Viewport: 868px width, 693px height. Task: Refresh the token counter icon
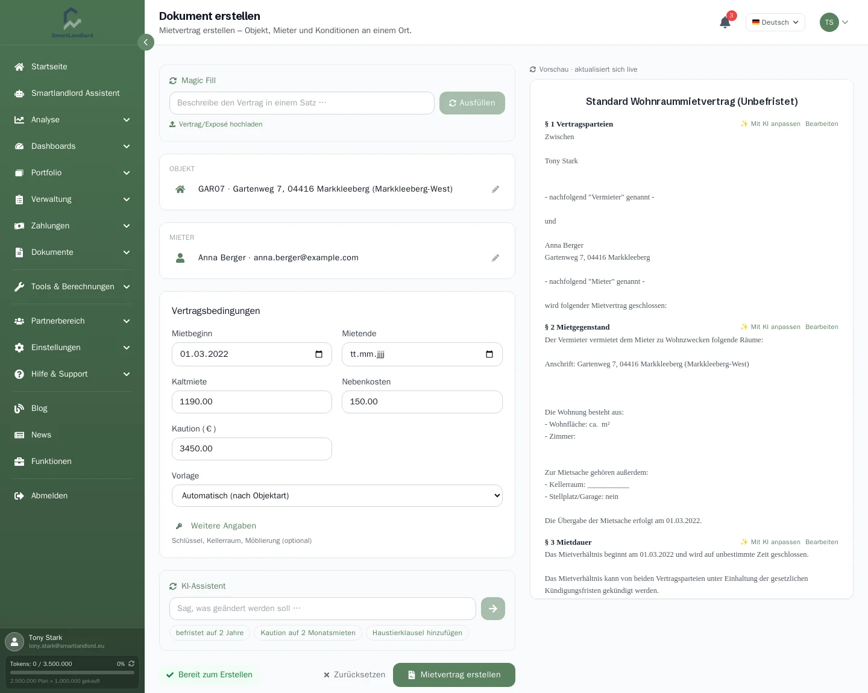point(131,663)
